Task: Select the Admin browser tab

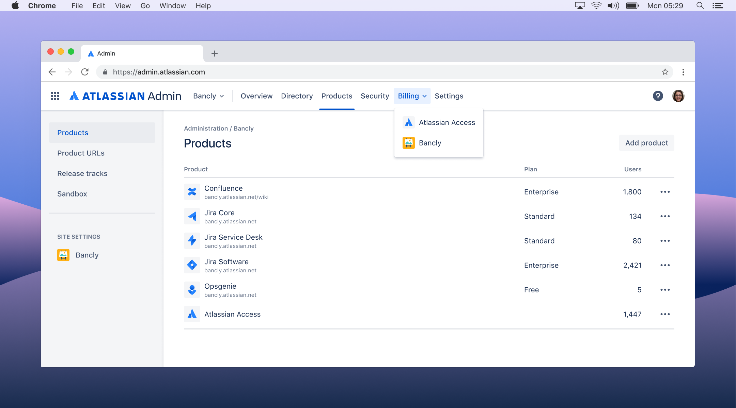Action: (x=142, y=53)
